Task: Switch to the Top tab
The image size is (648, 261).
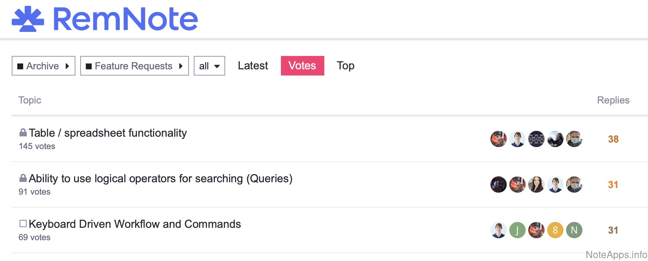Action: point(346,66)
